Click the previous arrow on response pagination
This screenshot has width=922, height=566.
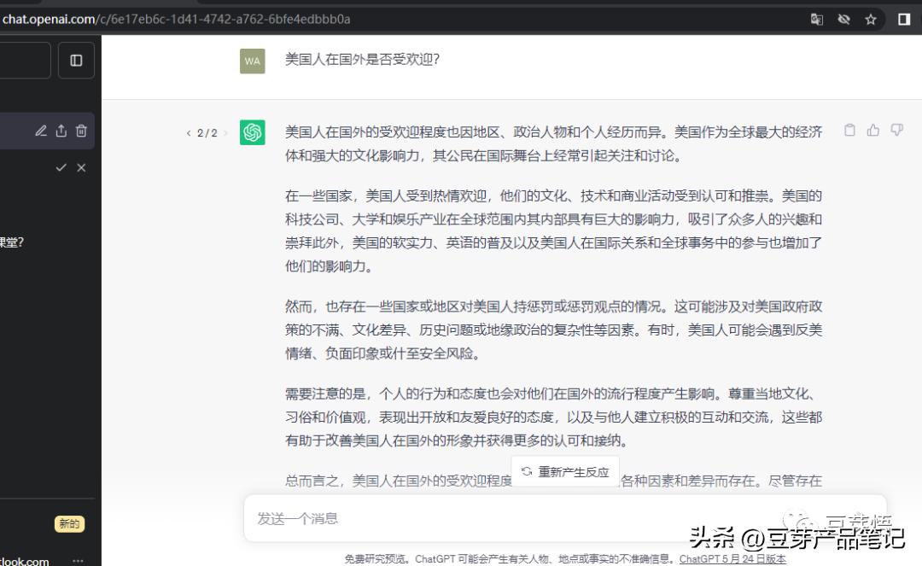pos(189,133)
